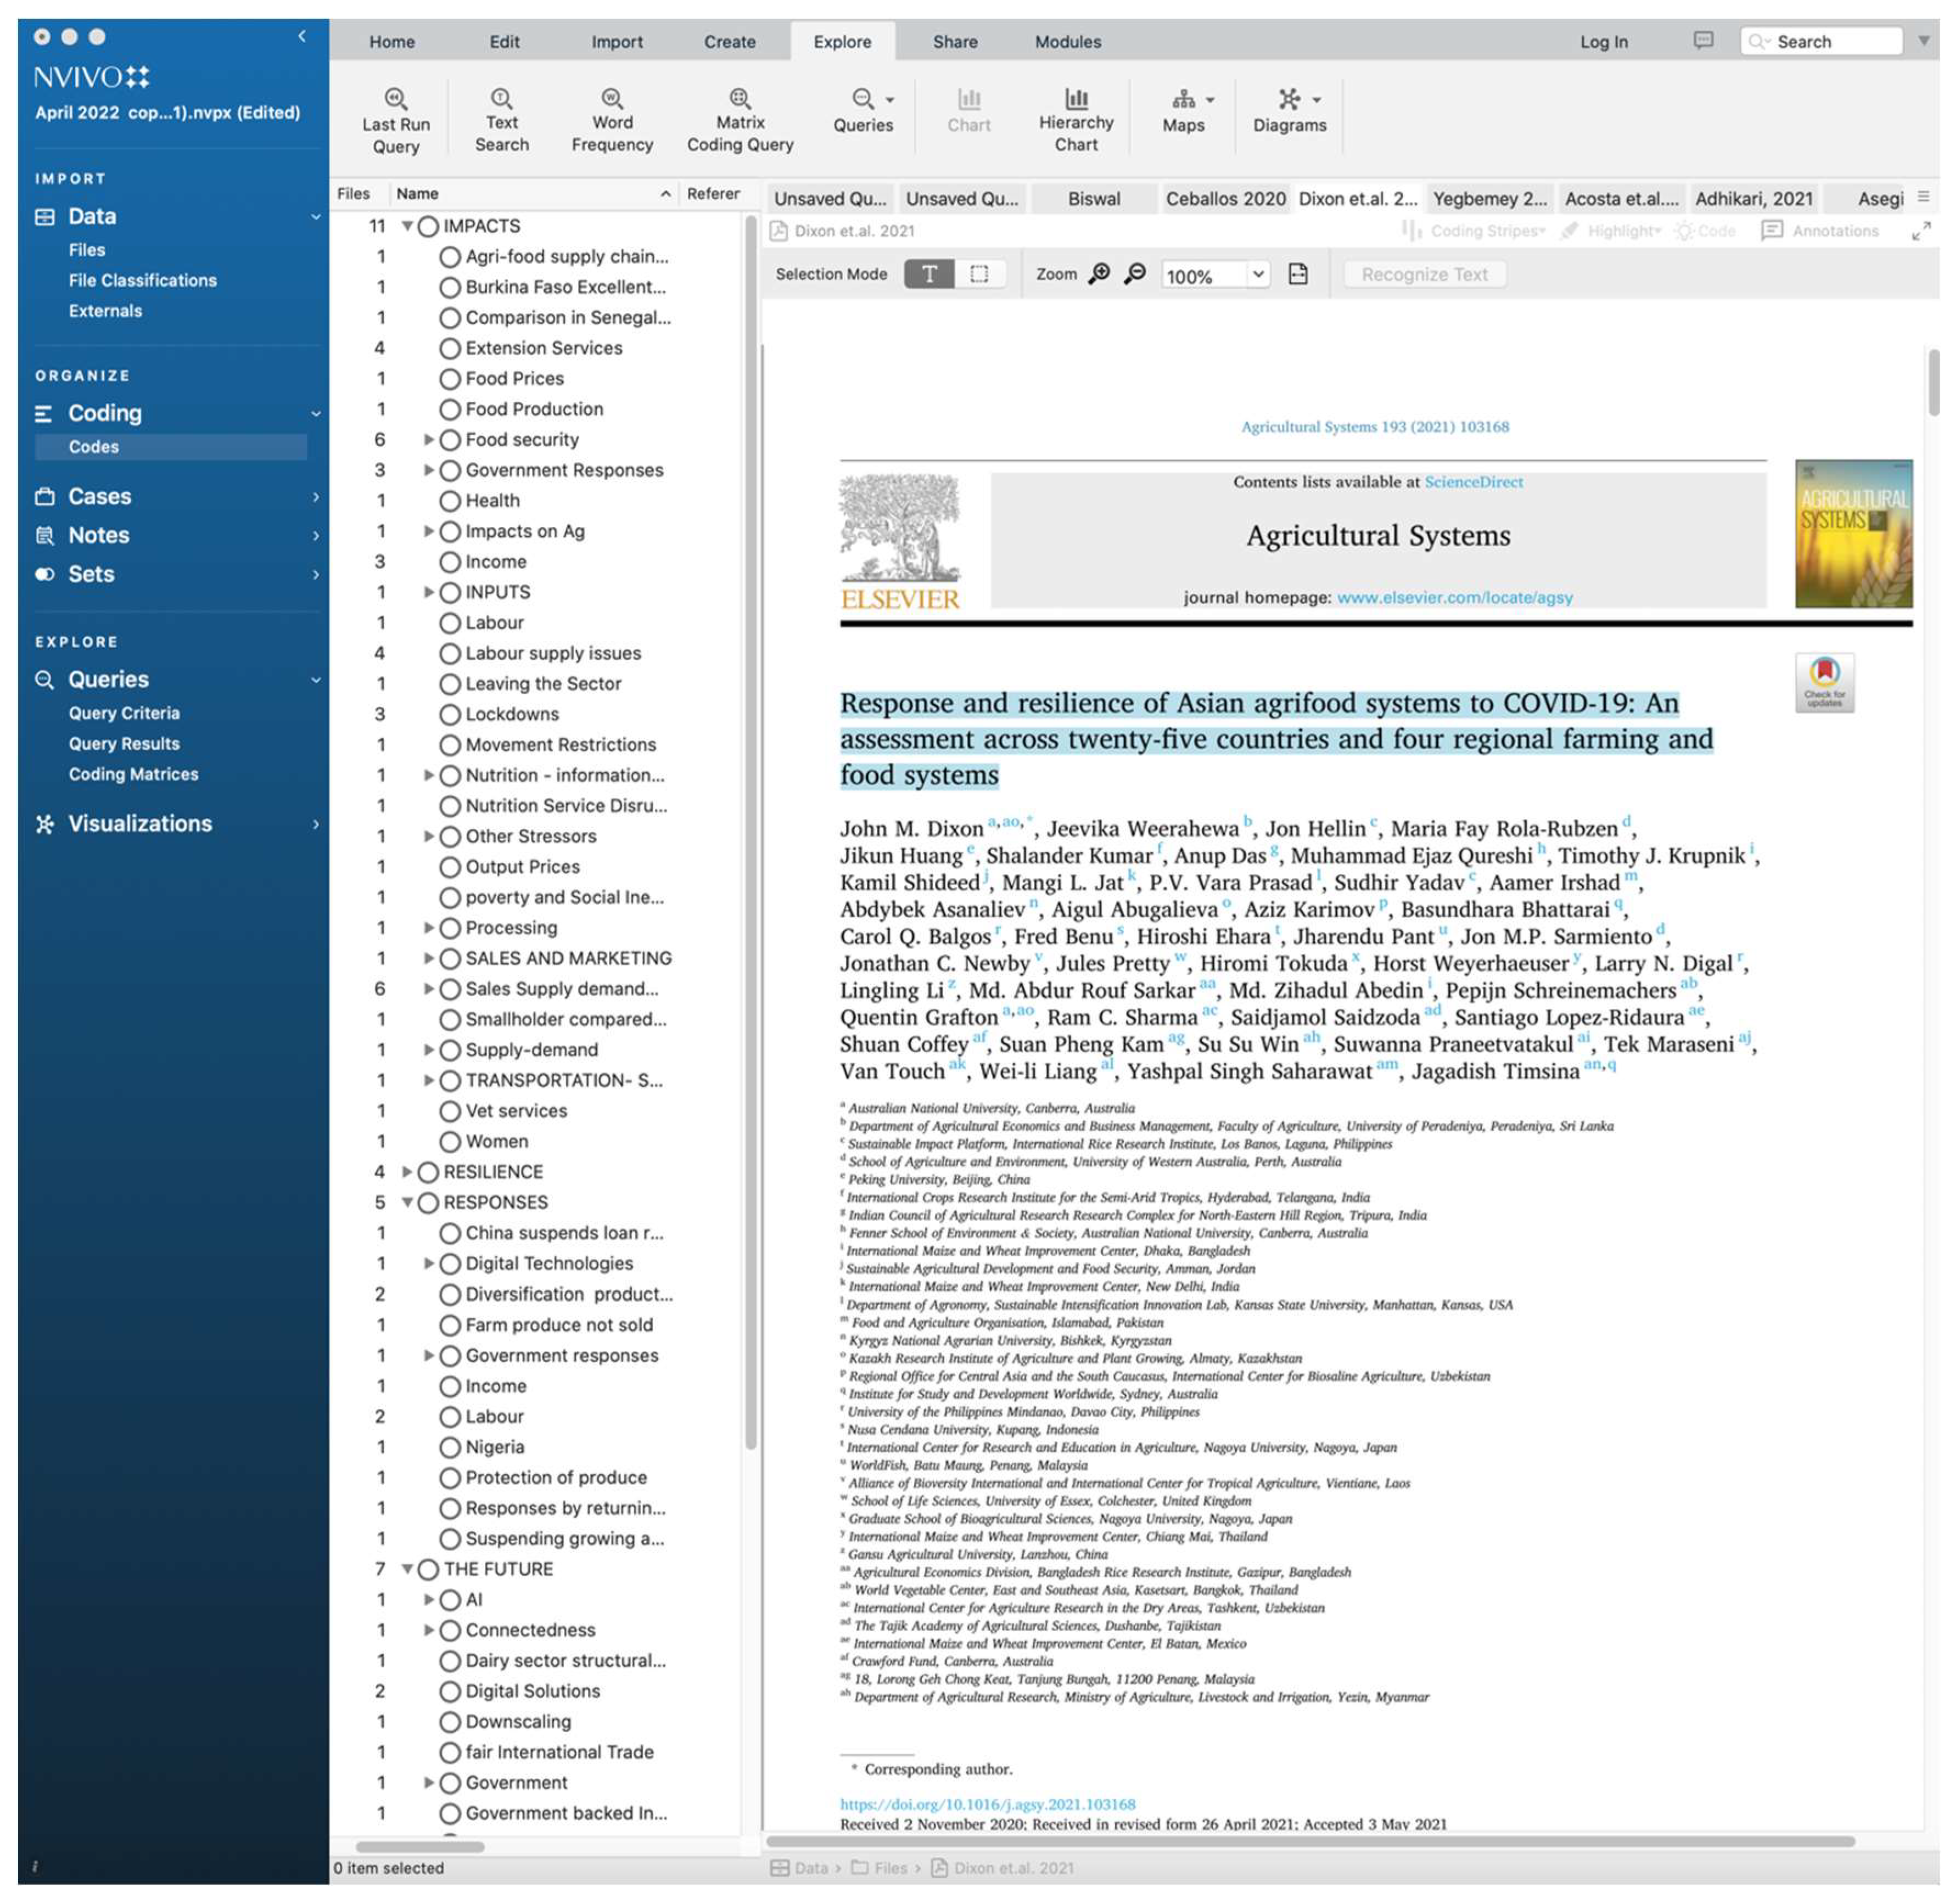The height and width of the screenshot is (1904, 1955).
Task: Open the Import ribbon tab
Action: [x=616, y=42]
